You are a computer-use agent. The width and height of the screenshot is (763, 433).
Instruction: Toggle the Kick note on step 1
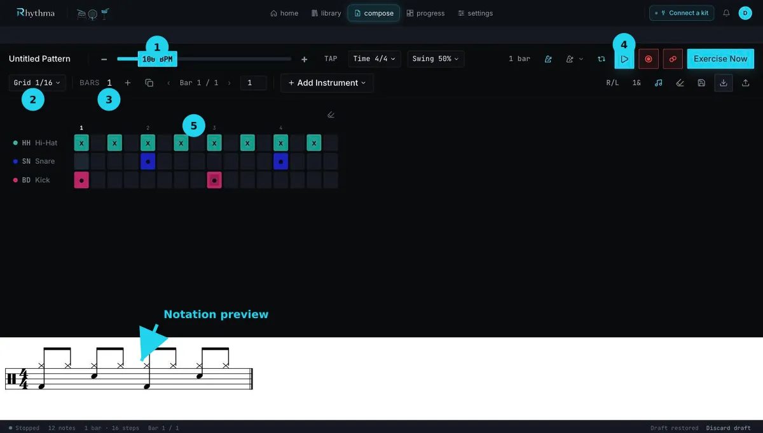coord(81,180)
